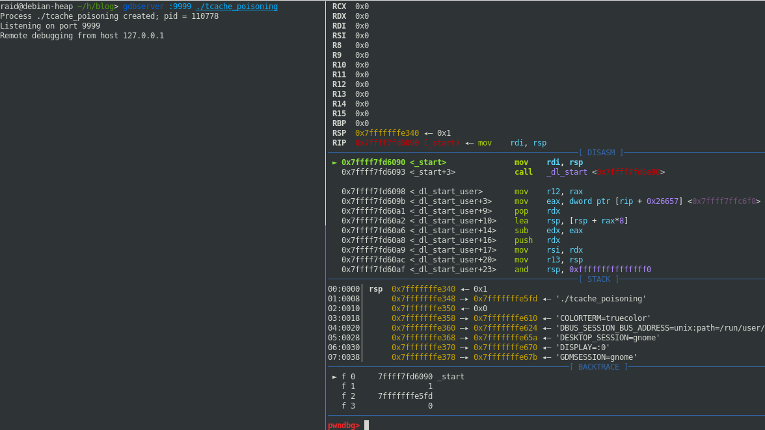Click the R14 register row
Viewport: 765px width, 430px height.
coord(350,104)
